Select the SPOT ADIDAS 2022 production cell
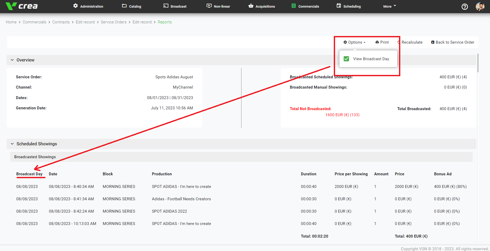The image size is (490, 251). coord(169,211)
